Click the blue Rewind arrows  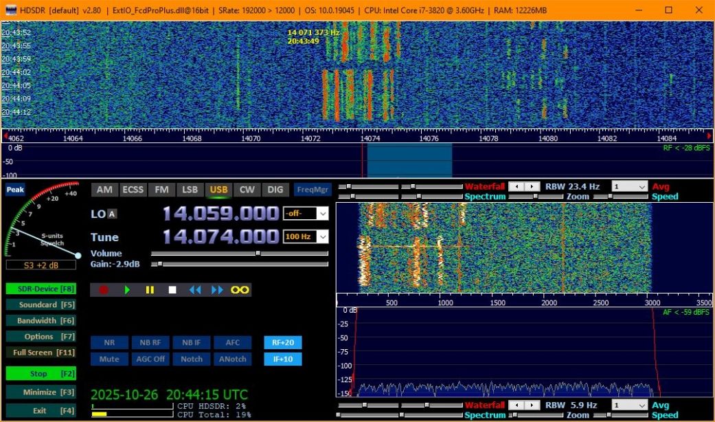(x=195, y=290)
